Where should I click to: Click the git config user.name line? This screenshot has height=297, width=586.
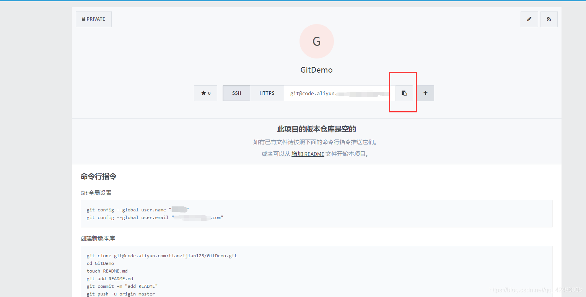tap(138, 210)
